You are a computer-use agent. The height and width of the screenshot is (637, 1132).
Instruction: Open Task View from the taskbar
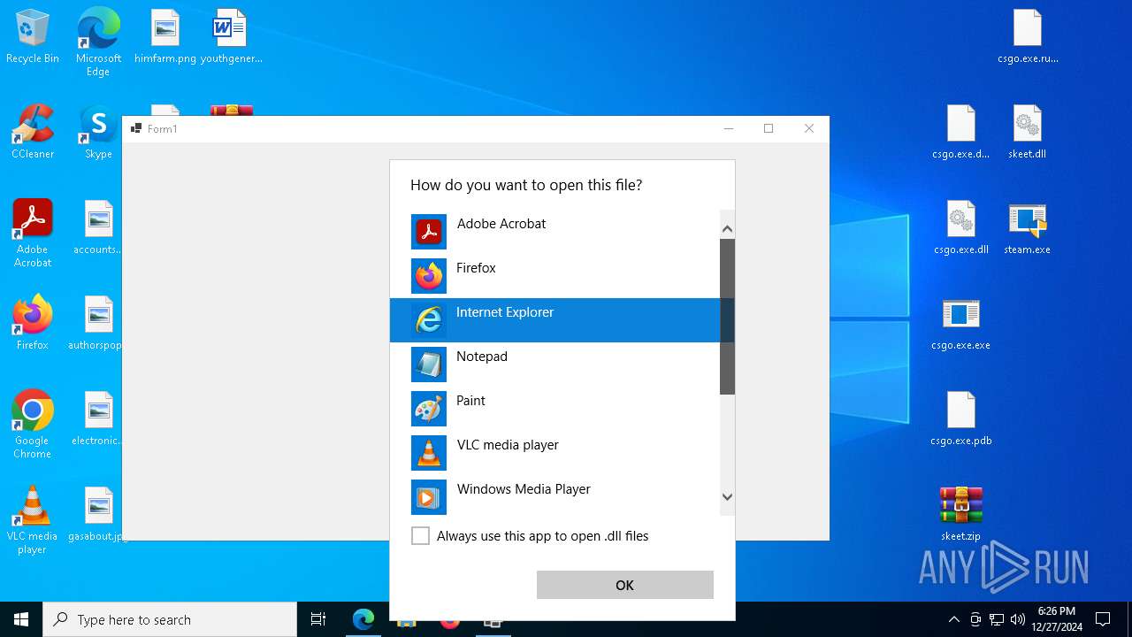tap(318, 619)
